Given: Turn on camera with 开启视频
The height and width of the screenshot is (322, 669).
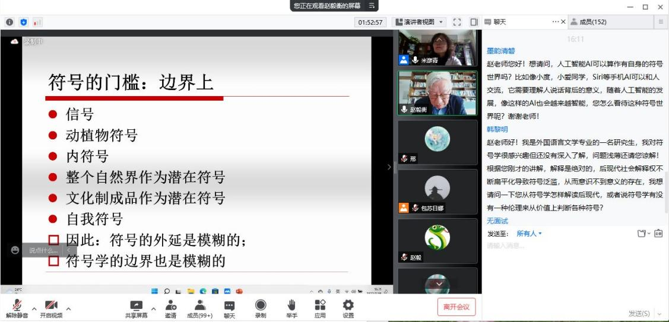Looking at the screenshot, I should point(51,306).
